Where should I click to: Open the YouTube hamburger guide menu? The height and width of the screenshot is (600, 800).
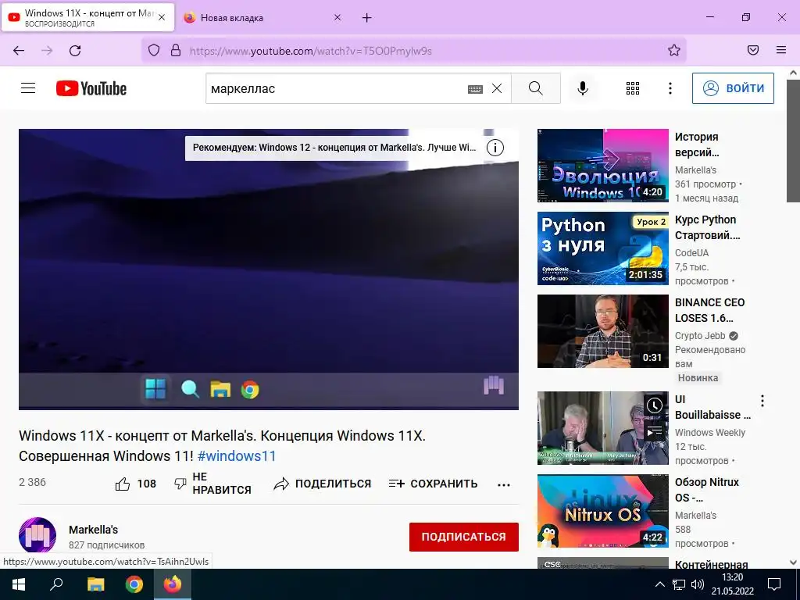[x=28, y=88]
